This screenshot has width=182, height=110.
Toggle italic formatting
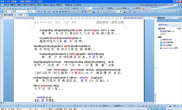point(42,12)
